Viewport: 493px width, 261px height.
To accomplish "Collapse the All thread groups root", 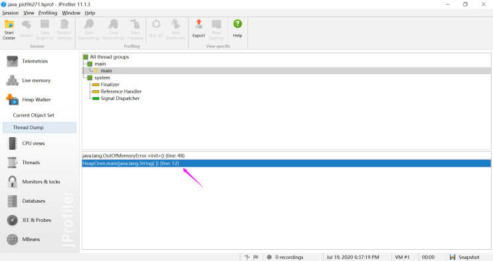I will 85,57.
